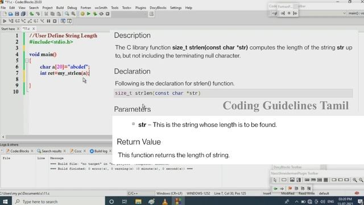Click the horizontal scrollbar left arrow

[x=3, y=137]
